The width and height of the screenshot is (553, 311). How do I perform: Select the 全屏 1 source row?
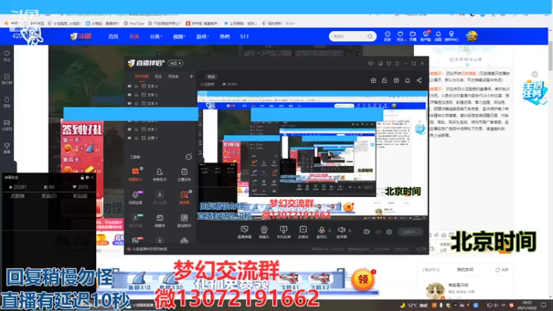click(x=160, y=138)
